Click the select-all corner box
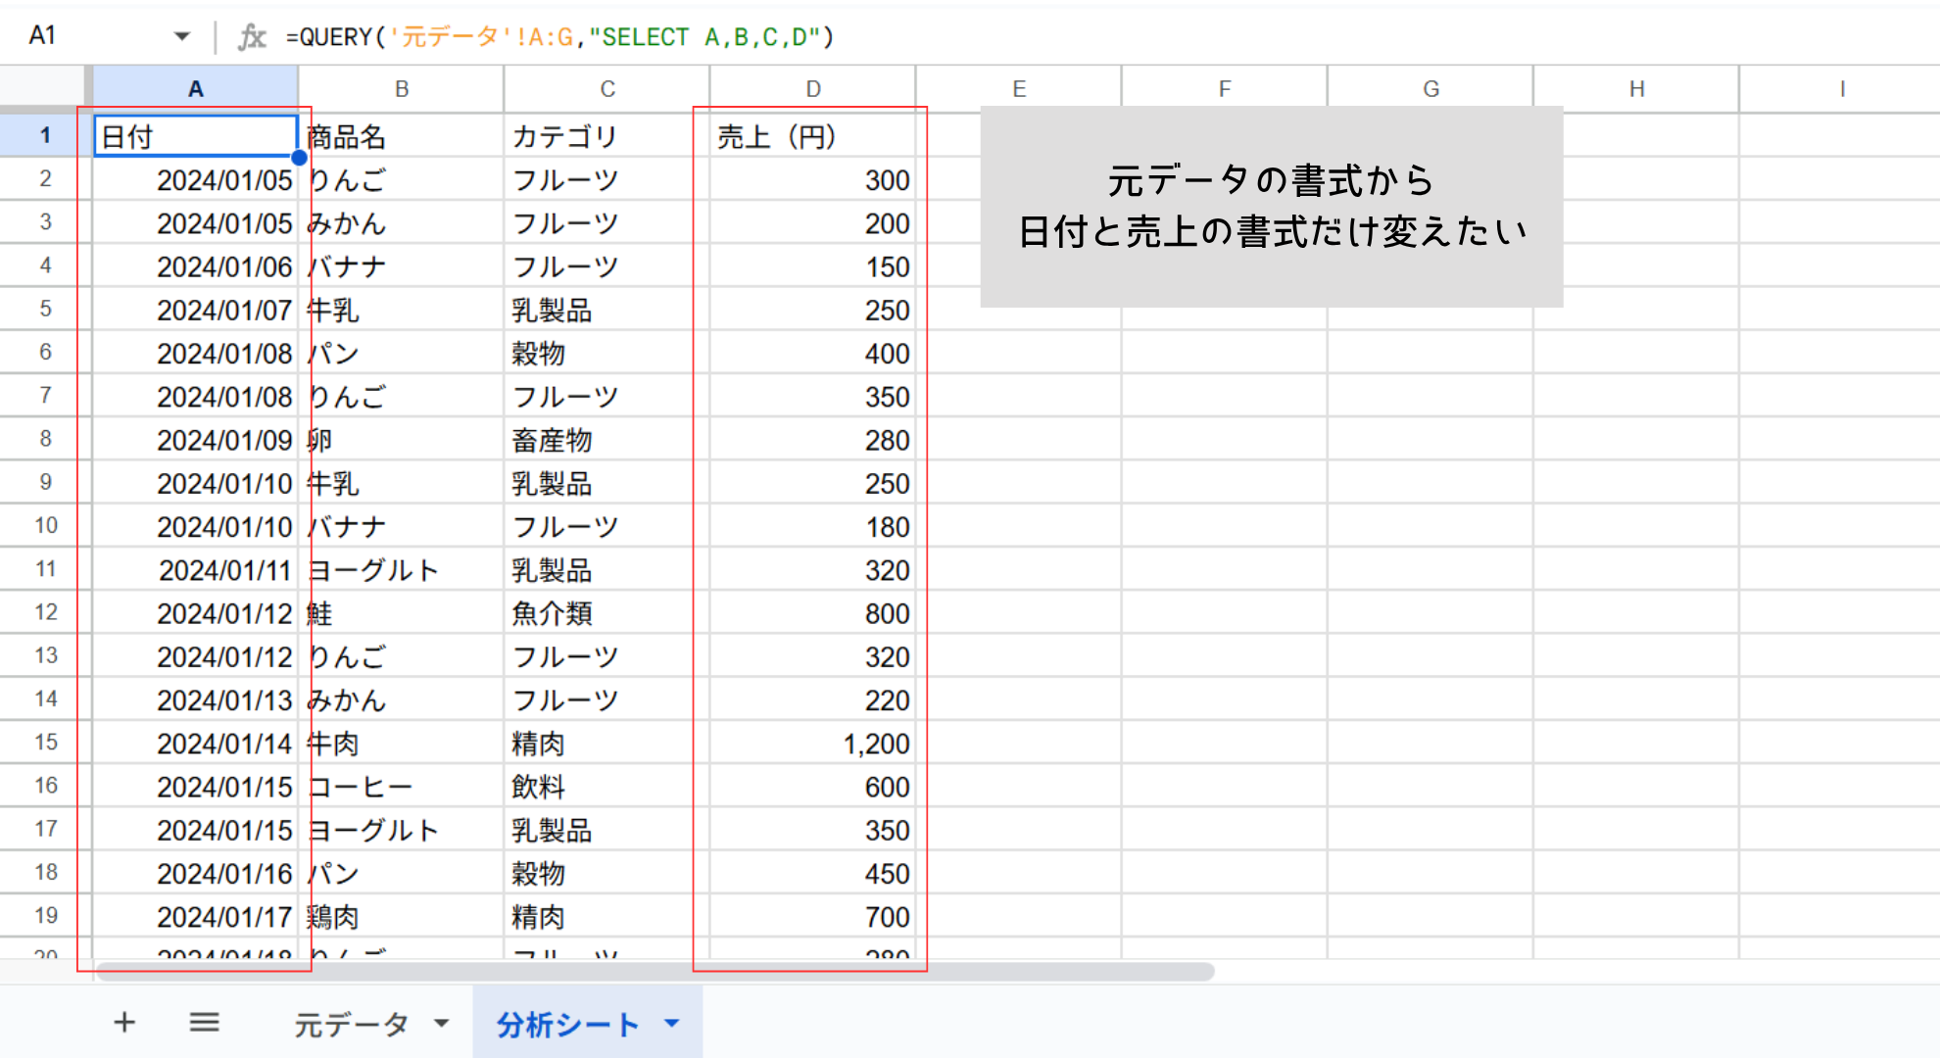This screenshot has height=1058, width=1940. pos(45,89)
